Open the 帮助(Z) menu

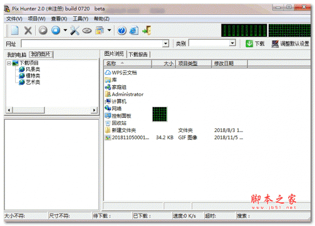(102, 19)
